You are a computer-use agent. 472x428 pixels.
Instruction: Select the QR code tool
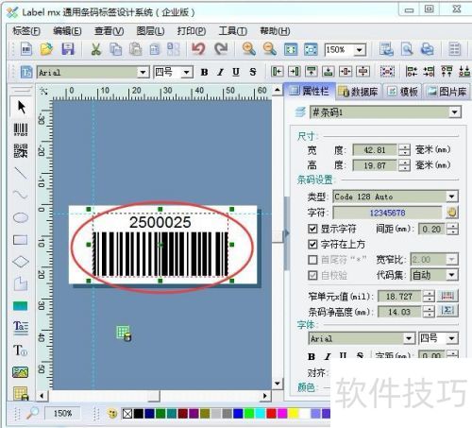point(21,151)
